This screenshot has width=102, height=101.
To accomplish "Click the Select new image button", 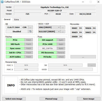I will (x=14, y=99).
